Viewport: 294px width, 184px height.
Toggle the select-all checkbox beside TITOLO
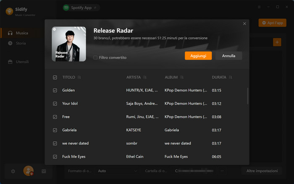55,77
